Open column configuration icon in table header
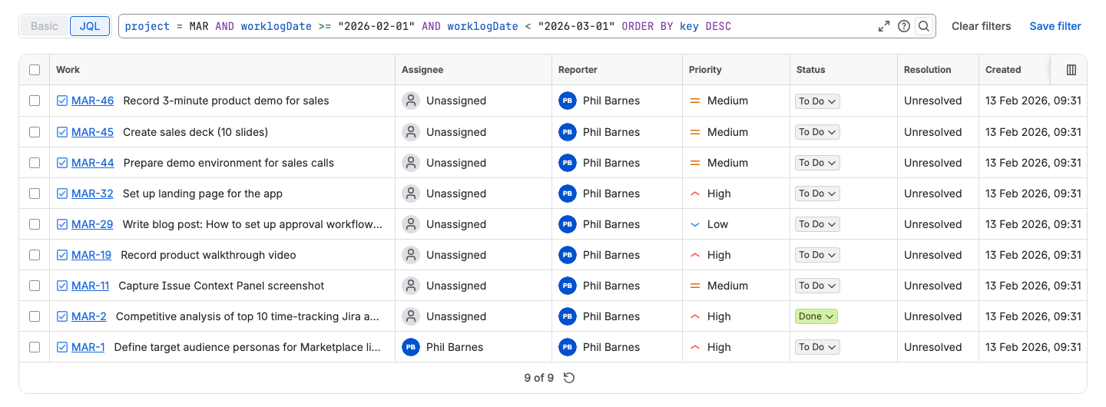The height and width of the screenshot is (407, 1106). click(x=1071, y=70)
